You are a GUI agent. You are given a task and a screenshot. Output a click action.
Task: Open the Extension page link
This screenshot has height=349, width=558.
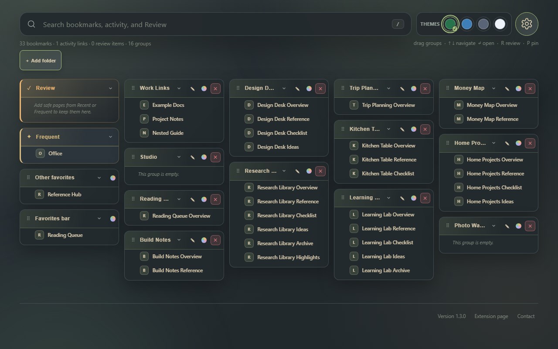(x=491, y=316)
